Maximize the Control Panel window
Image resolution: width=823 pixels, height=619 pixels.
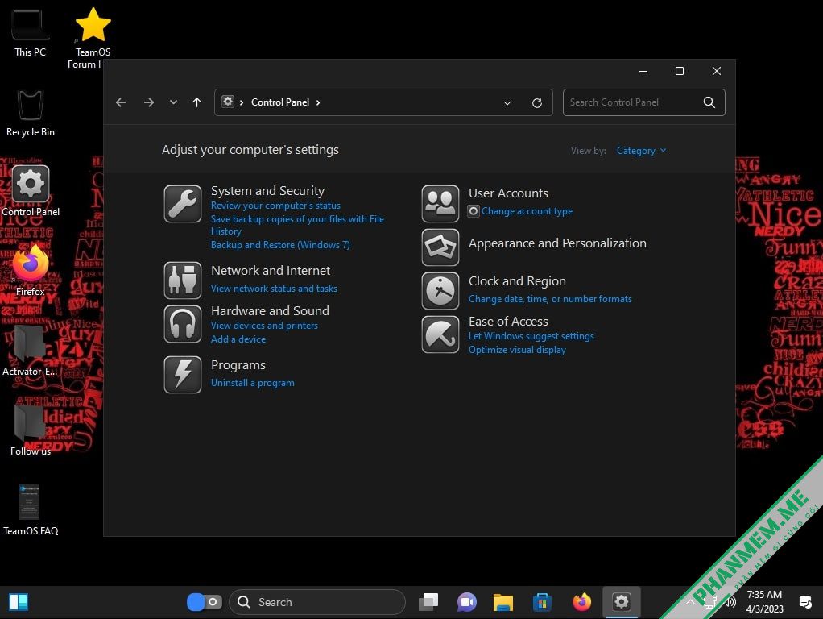(x=679, y=71)
